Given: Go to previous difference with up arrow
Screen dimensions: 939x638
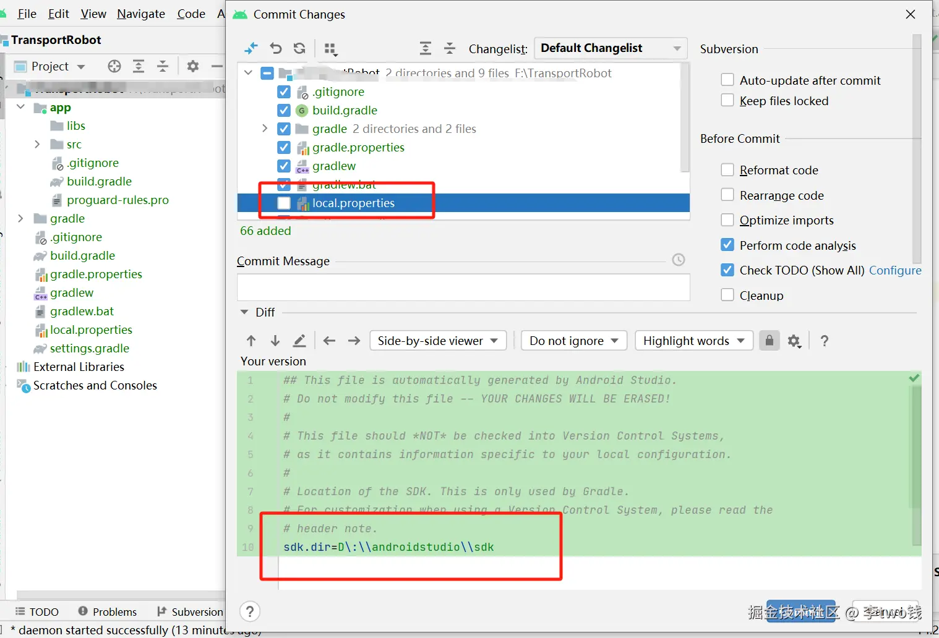Looking at the screenshot, I should [251, 341].
